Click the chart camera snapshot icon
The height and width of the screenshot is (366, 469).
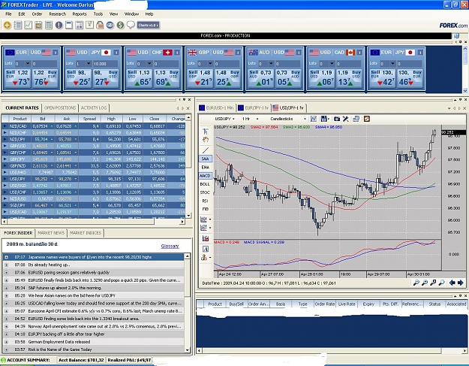pos(337,119)
